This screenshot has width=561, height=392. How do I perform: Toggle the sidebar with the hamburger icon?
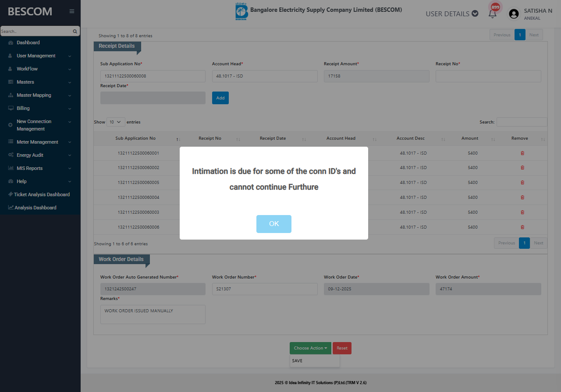(72, 11)
